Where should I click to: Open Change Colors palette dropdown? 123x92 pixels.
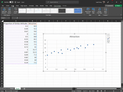16,11
